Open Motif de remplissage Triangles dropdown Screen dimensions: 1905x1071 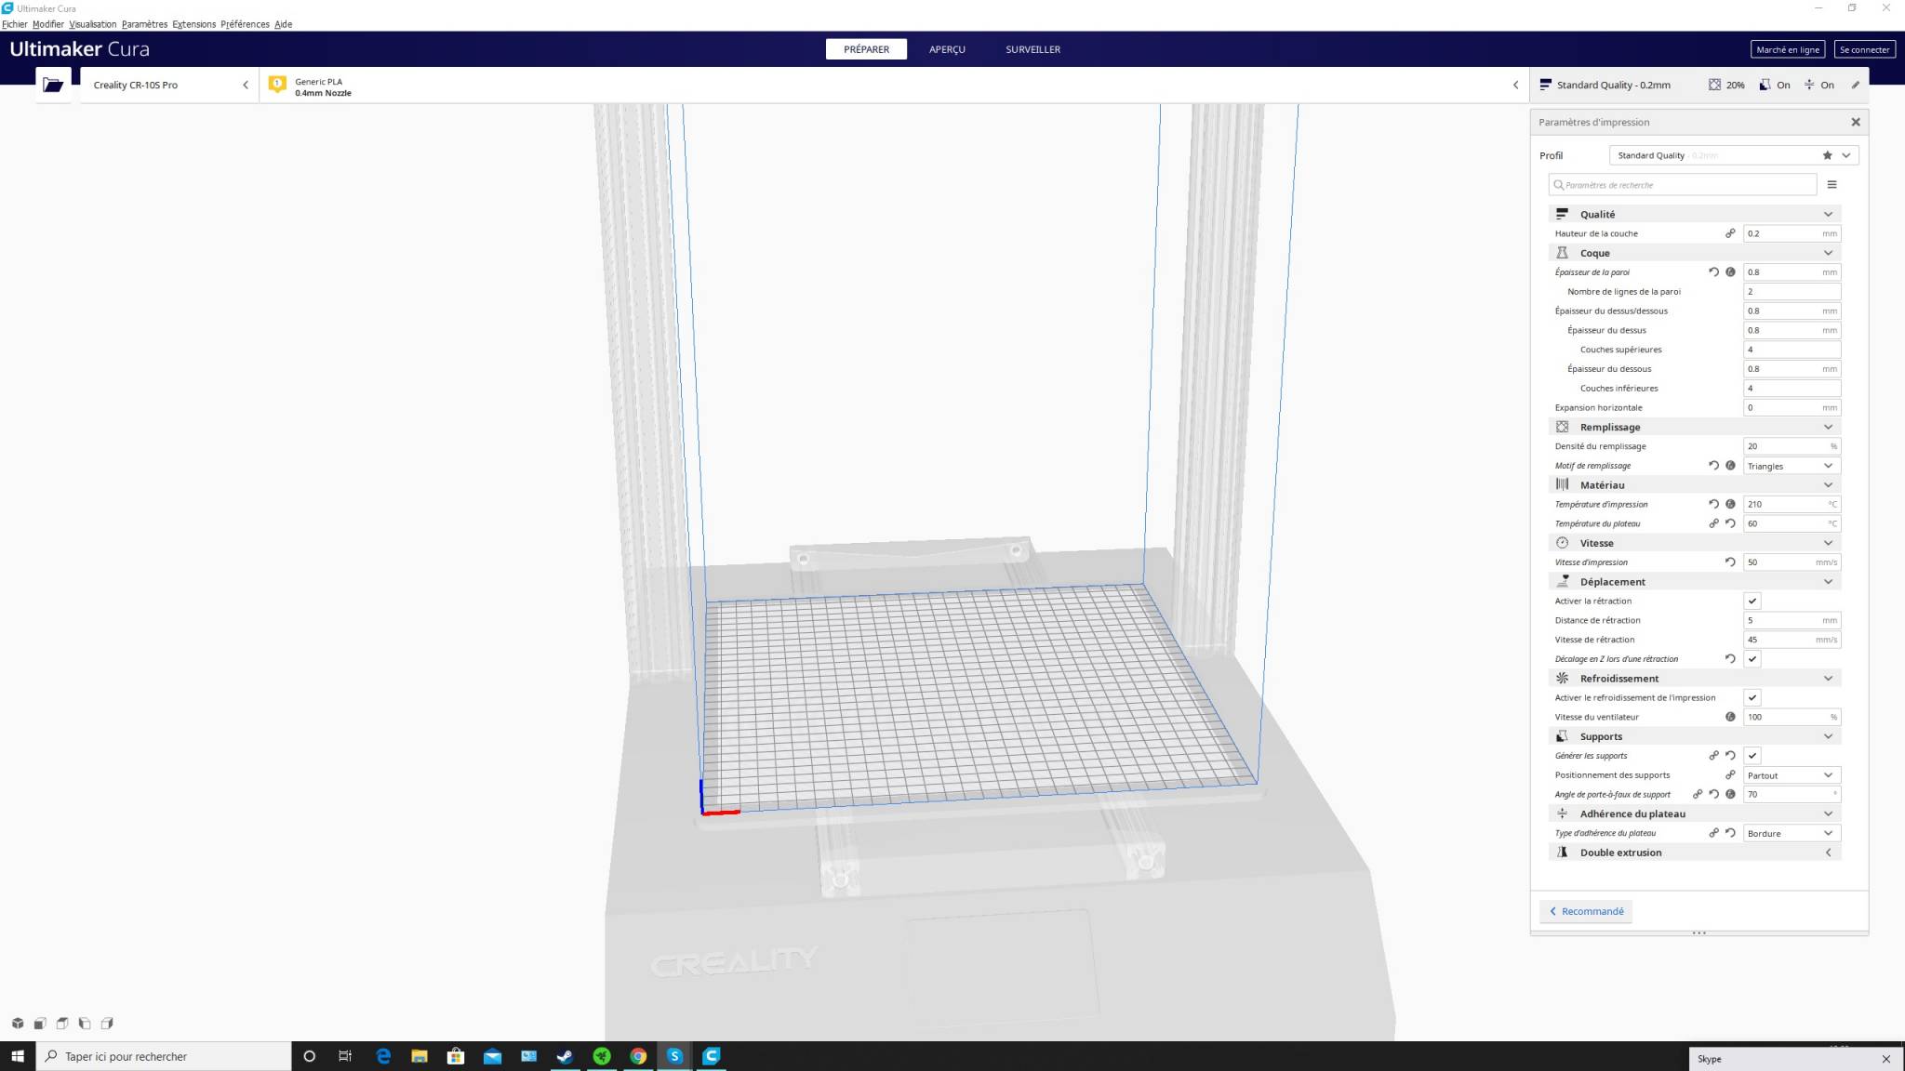coord(1792,466)
